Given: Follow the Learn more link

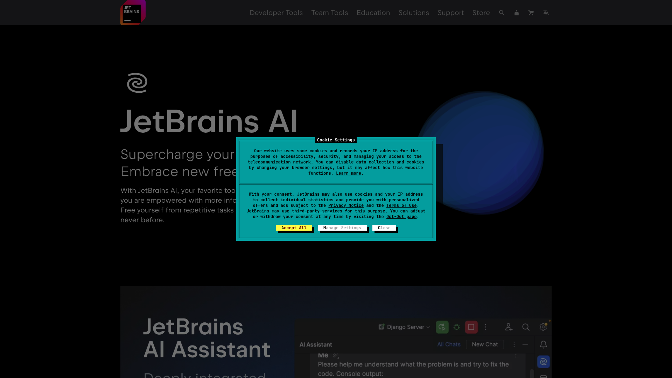Looking at the screenshot, I should pyautogui.click(x=348, y=173).
